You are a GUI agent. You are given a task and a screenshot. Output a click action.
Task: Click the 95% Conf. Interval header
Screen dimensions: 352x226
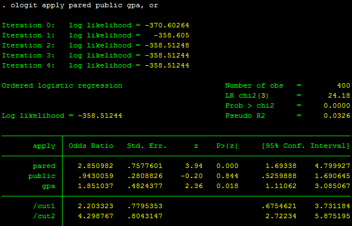pyautogui.click(x=305, y=146)
